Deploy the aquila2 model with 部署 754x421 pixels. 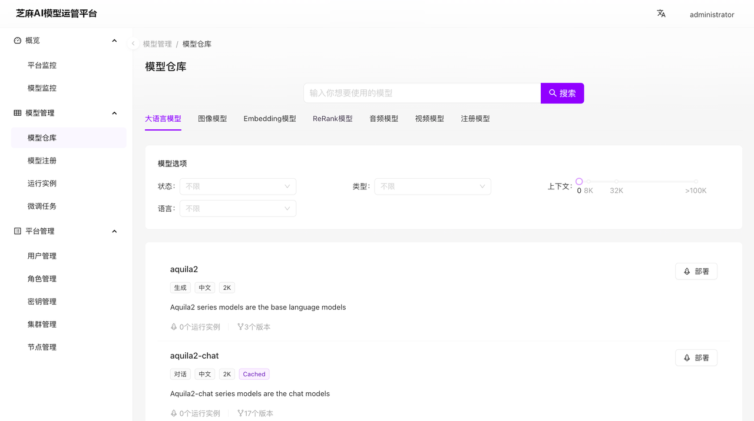coord(696,271)
